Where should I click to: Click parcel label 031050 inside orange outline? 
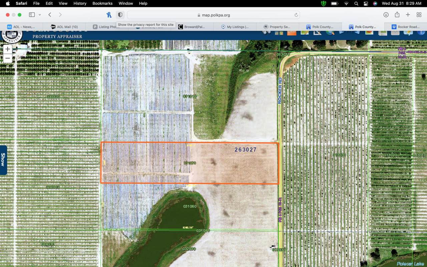pyautogui.click(x=190, y=163)
